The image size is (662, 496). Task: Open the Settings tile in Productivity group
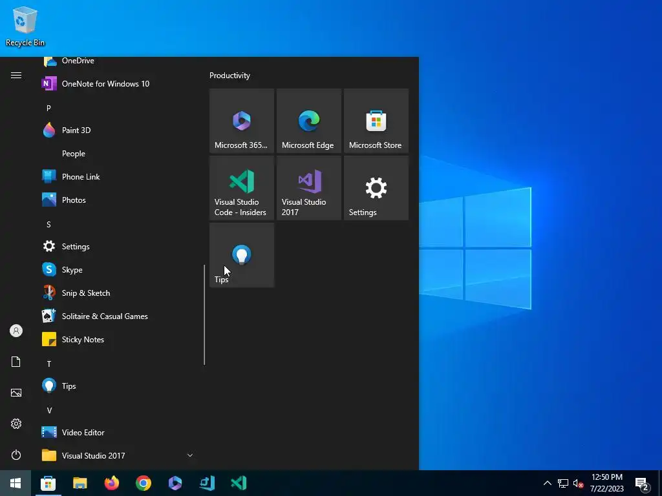(376, 188)
